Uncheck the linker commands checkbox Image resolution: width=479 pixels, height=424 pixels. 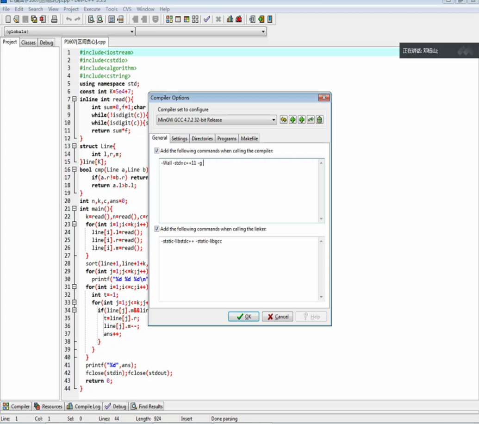pyautogui.click(x=157, y=229)
